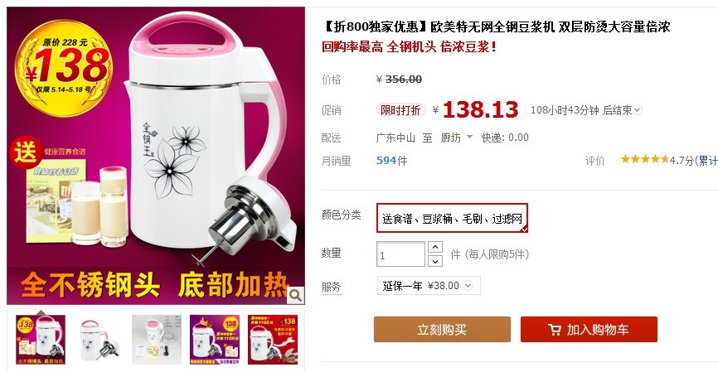718x372 pixels.
Task: Select the first product thumbnail
Action: point(41,340)
